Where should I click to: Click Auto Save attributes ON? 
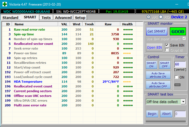(x=158, y=75)
